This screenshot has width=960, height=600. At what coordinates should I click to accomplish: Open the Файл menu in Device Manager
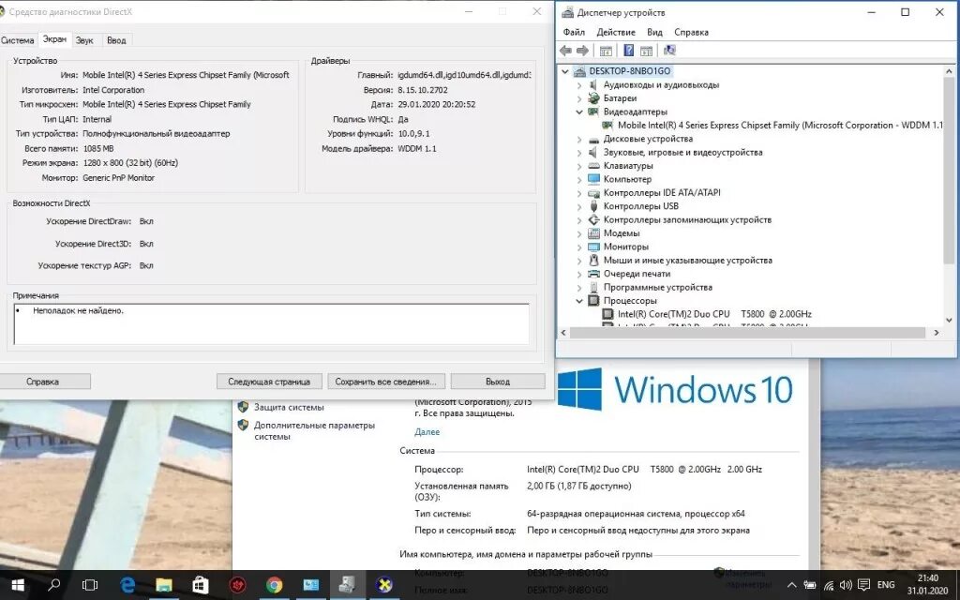pos(574,32)
